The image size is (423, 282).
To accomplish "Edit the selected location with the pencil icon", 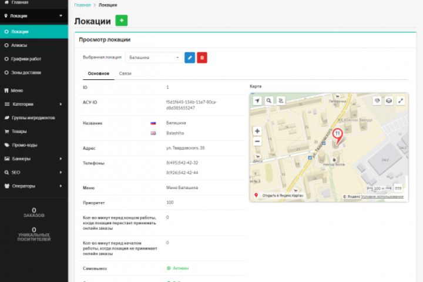I will click(190, 58).
